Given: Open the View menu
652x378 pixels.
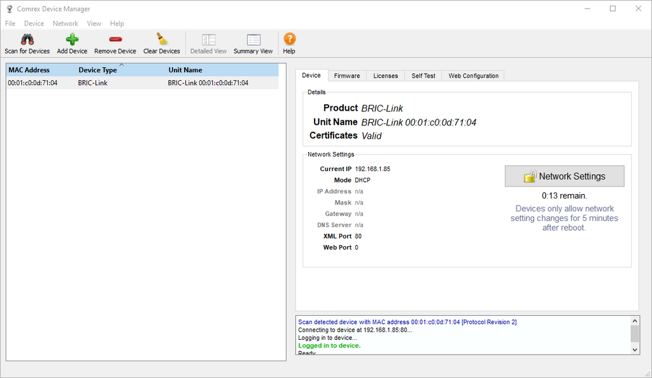Looking at the screenshot, I should [x=94, y=24].
